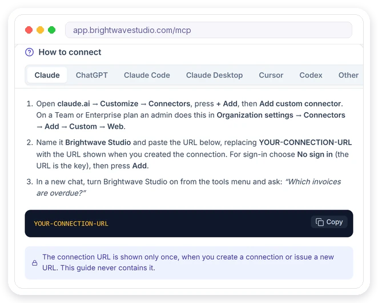Click the How to connect heading
This screenshot has height=303, width=378.
[x=70, y=52]
